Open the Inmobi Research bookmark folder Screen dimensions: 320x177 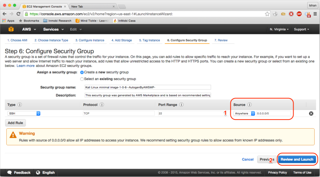[57, 21]
